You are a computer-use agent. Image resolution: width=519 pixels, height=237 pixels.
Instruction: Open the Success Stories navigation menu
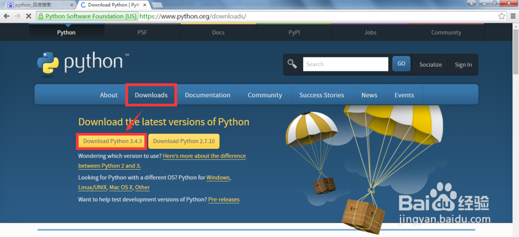[x=322, y=95]
